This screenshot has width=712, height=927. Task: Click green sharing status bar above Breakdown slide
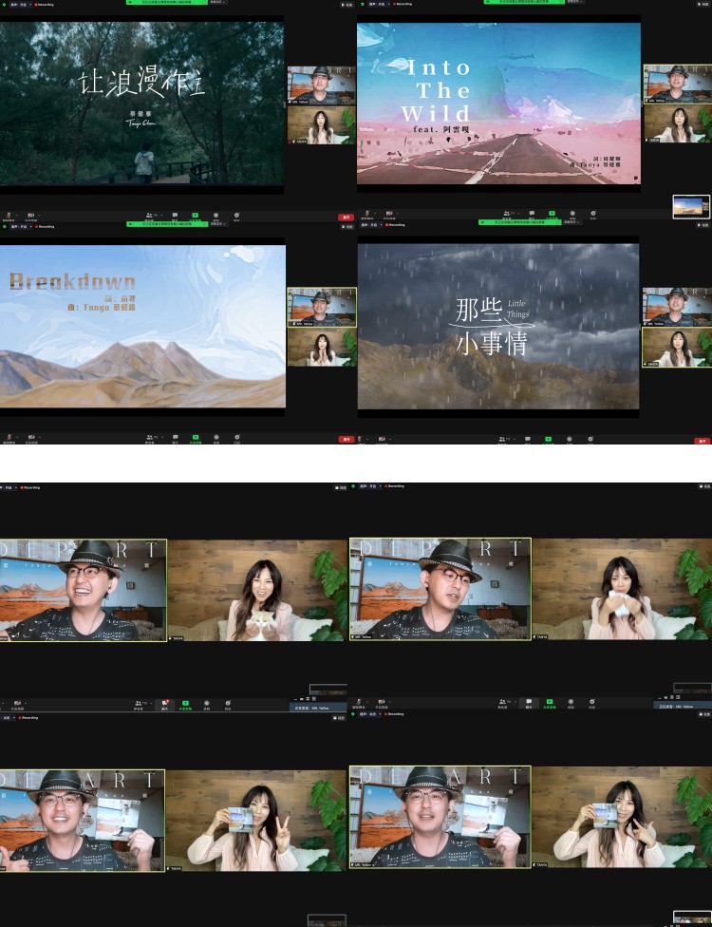pyautogui.click(x=167, y=224)
